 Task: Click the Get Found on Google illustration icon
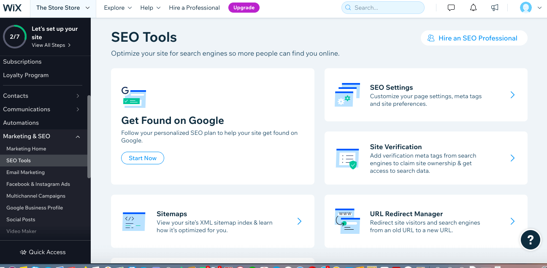tap(134, 97)
